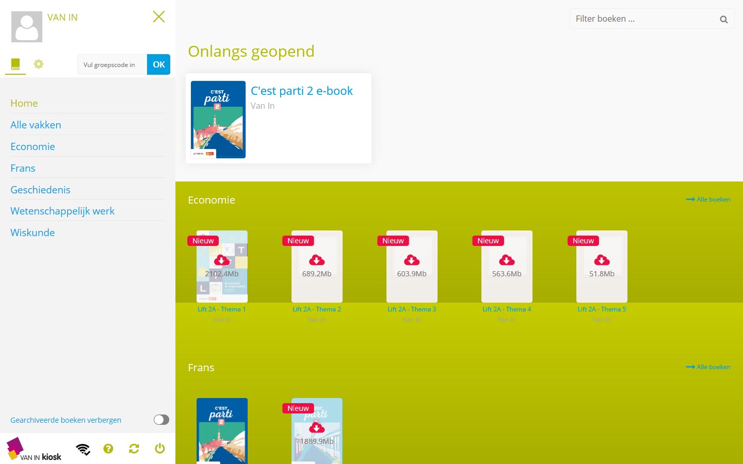Open Alle boeken link for Frans
Screen dimensions: 743x464
pos(708,367)
